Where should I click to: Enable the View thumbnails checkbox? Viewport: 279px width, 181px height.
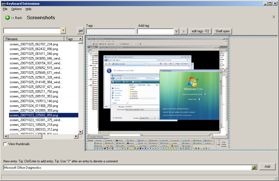pos(4,144)
